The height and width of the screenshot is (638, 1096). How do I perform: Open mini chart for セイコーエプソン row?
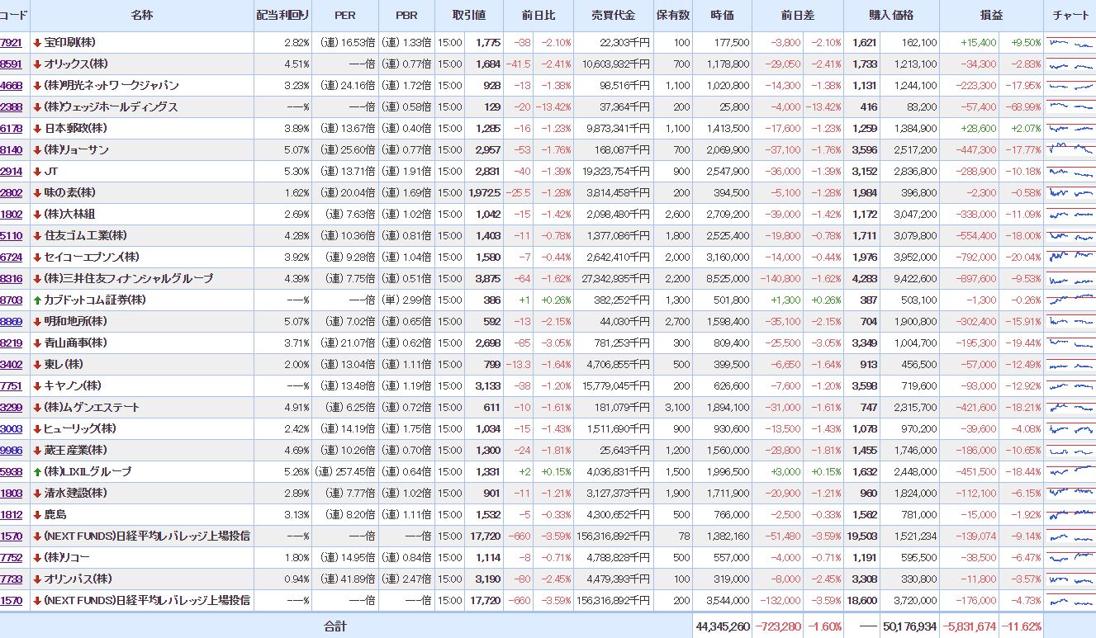(x=1070, y=257)
